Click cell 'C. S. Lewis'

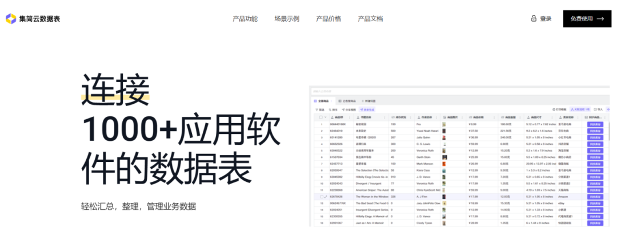coord(427,144)
